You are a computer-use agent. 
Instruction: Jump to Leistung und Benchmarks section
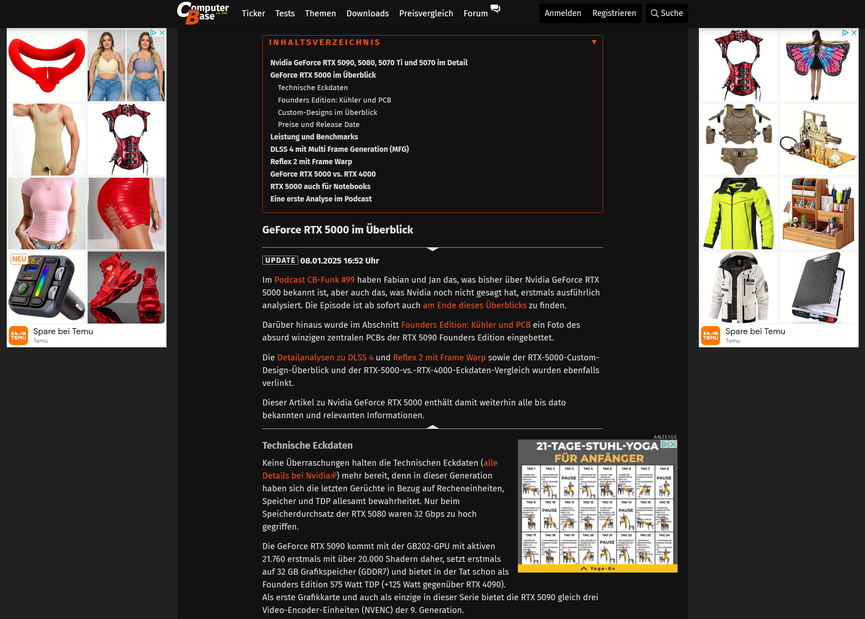(314, 137)
